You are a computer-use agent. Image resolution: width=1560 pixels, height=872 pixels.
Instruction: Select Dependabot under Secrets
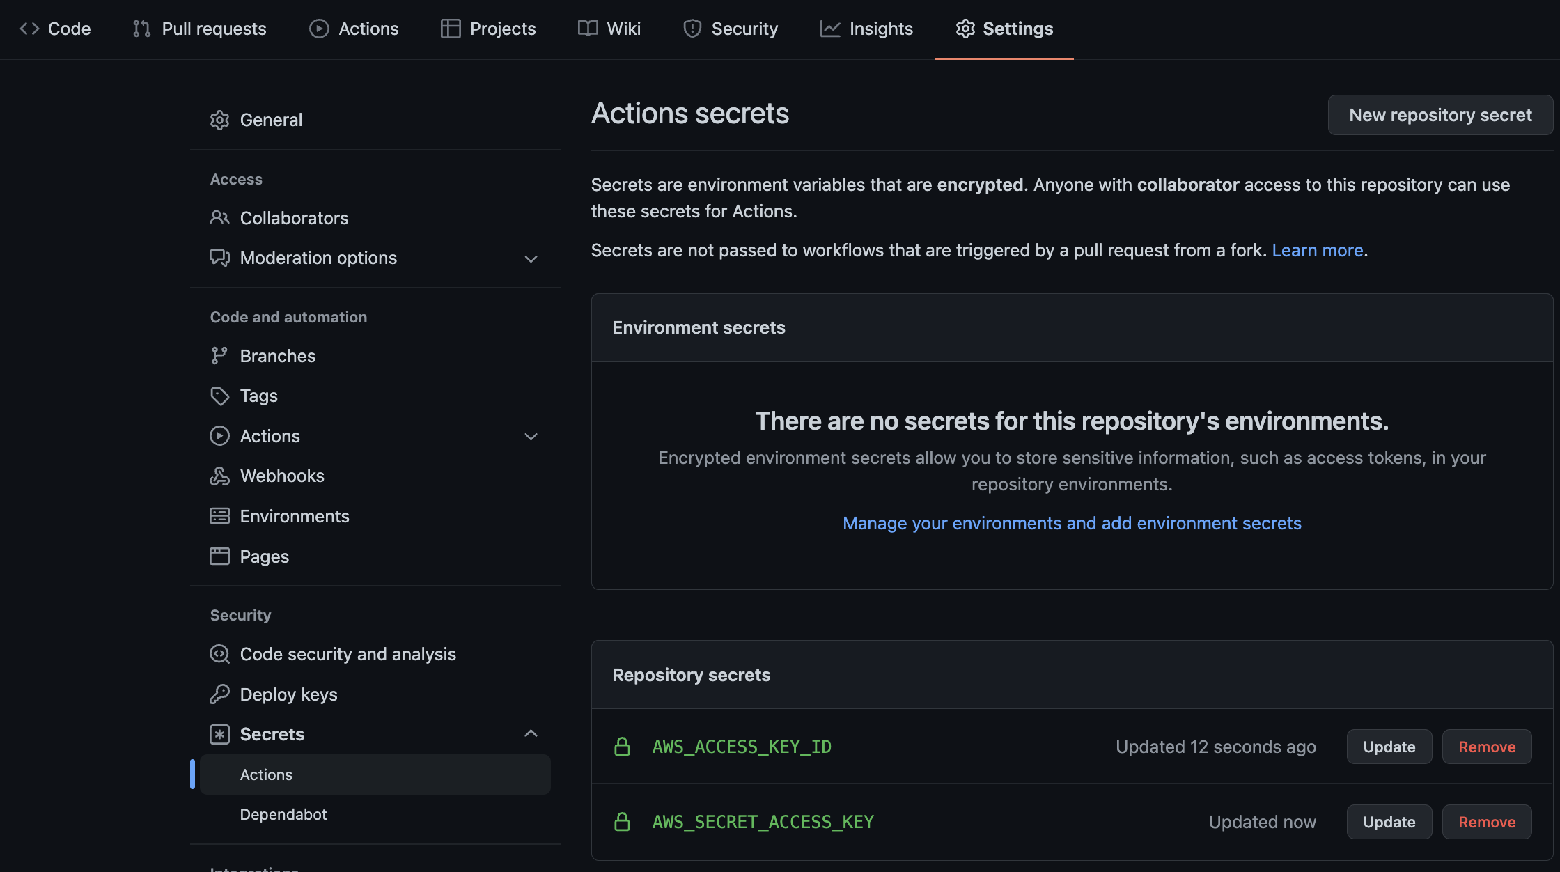[375, 814]
